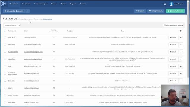
Task: Expand arrow next to Управляйте Оценками
Action: pyautogui.click(x=28, y=11)
